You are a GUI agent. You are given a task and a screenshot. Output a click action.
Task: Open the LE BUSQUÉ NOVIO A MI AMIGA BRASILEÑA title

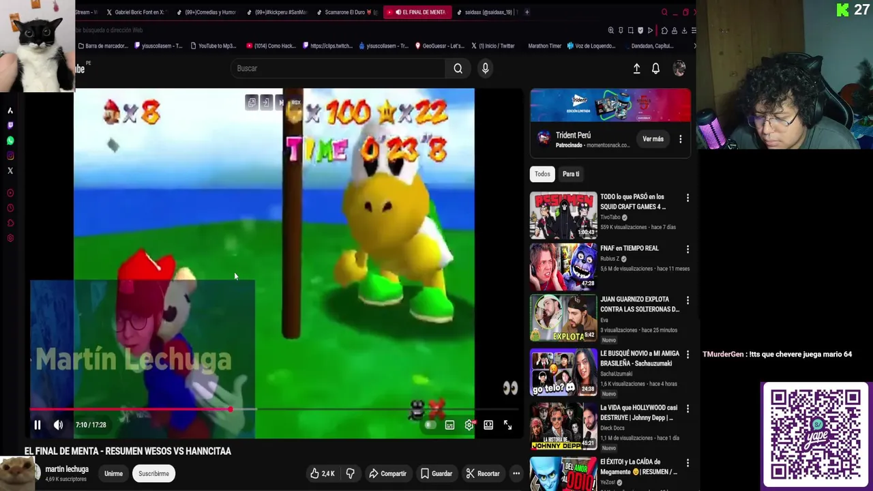click(640, 358)
